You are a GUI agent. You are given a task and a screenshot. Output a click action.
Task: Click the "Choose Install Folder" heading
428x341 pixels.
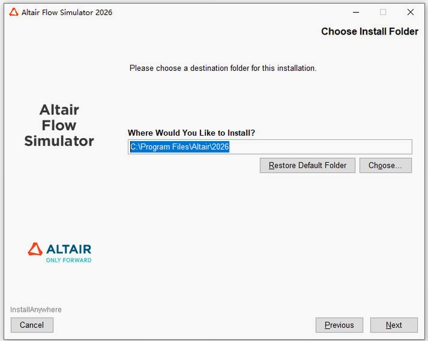[x=370, y=31]
